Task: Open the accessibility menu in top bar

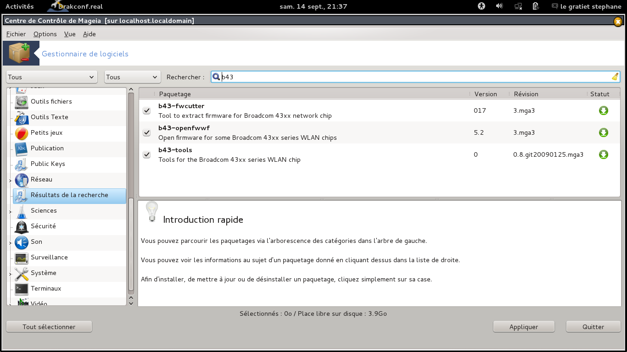Action: click(481, 6)
